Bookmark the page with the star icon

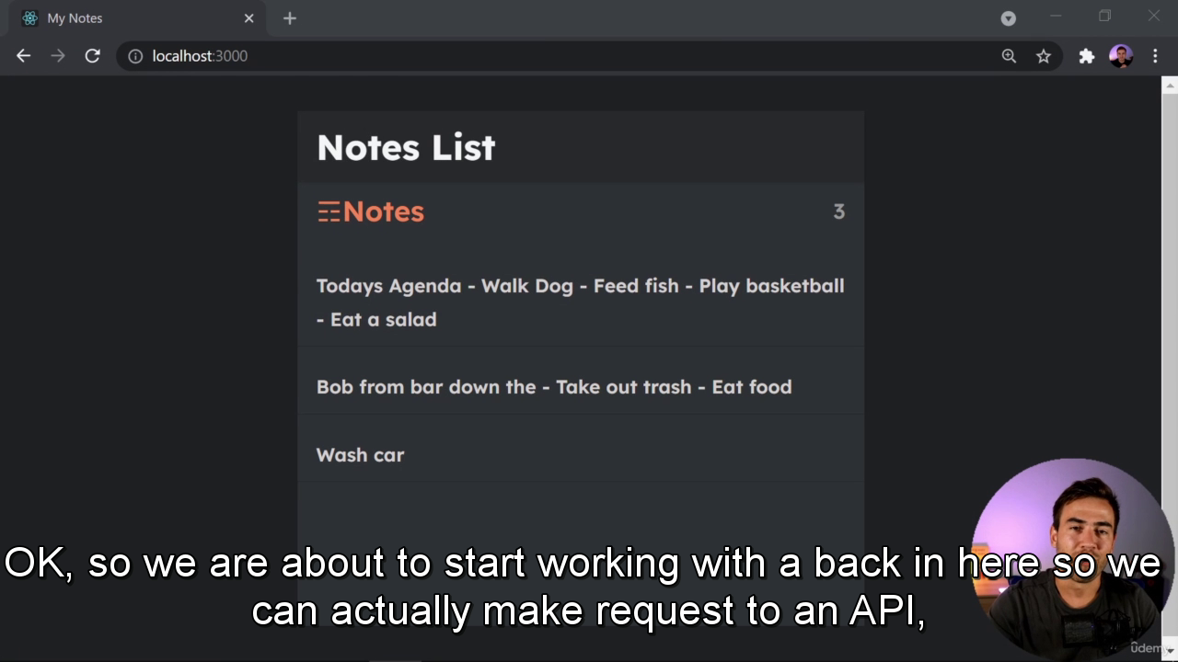[1043, 56]
